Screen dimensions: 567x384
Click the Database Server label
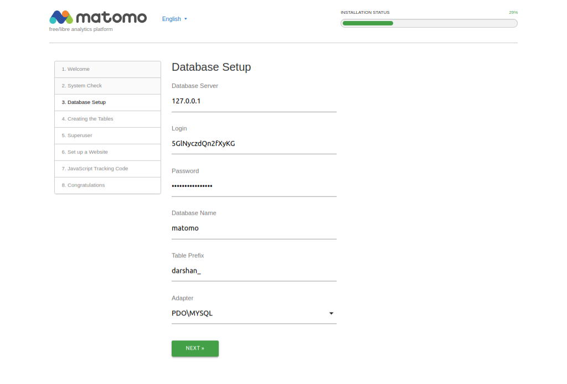pos(195,86)
